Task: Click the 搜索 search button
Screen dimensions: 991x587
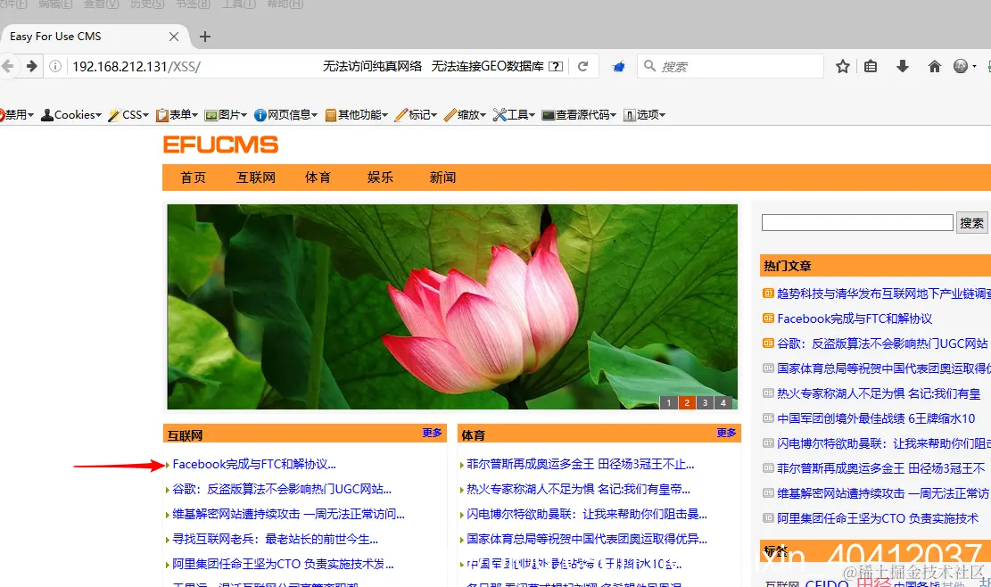Action: click(972, 222)
